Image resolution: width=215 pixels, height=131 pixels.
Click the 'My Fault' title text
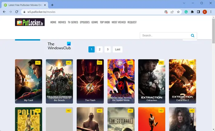29,100
